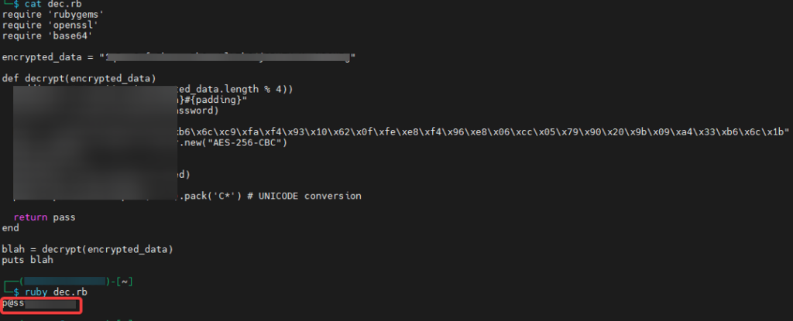Click the 'p@ss' decrypted output
The height and width of the screenshot is (321, 793).
pyautogui.click(x=13, y=302)
